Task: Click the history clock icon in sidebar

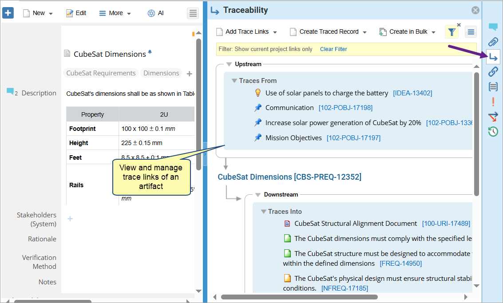Action: [493, 131]
